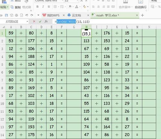The width and height of the screenshot is (161, 139).
Task: Click the undo arrow icon
Action: pyautogui.click(x=27, y=15)
